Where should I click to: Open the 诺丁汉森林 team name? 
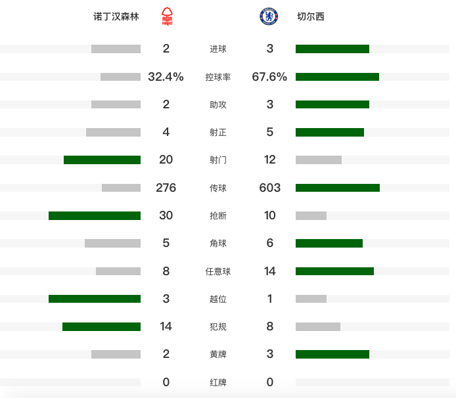(x=116, y=16)
